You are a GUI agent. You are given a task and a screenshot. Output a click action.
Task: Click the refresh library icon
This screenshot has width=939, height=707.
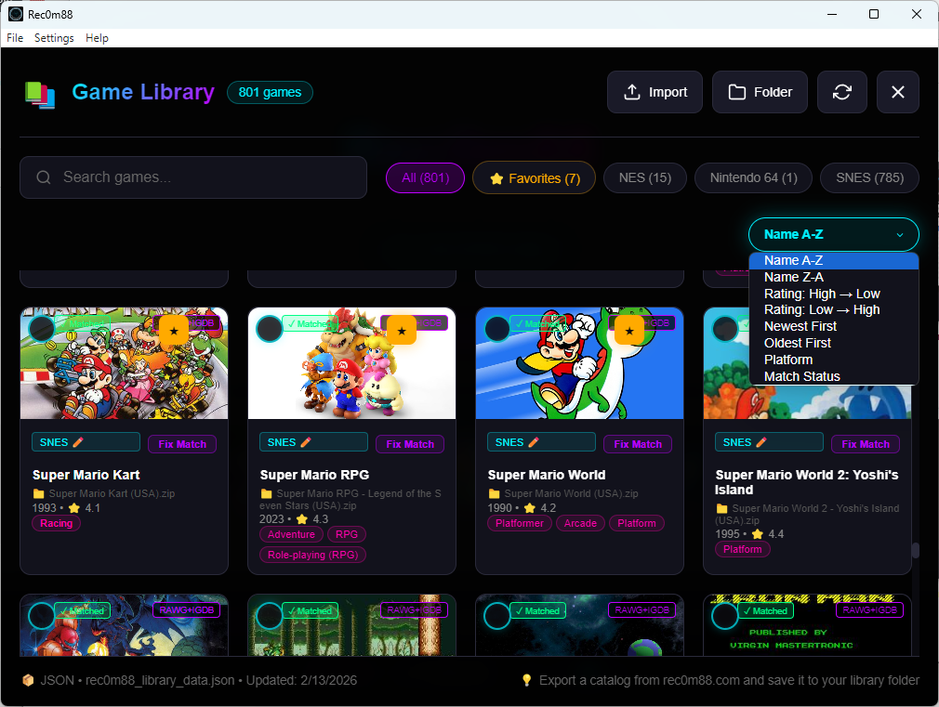point(842,91)
